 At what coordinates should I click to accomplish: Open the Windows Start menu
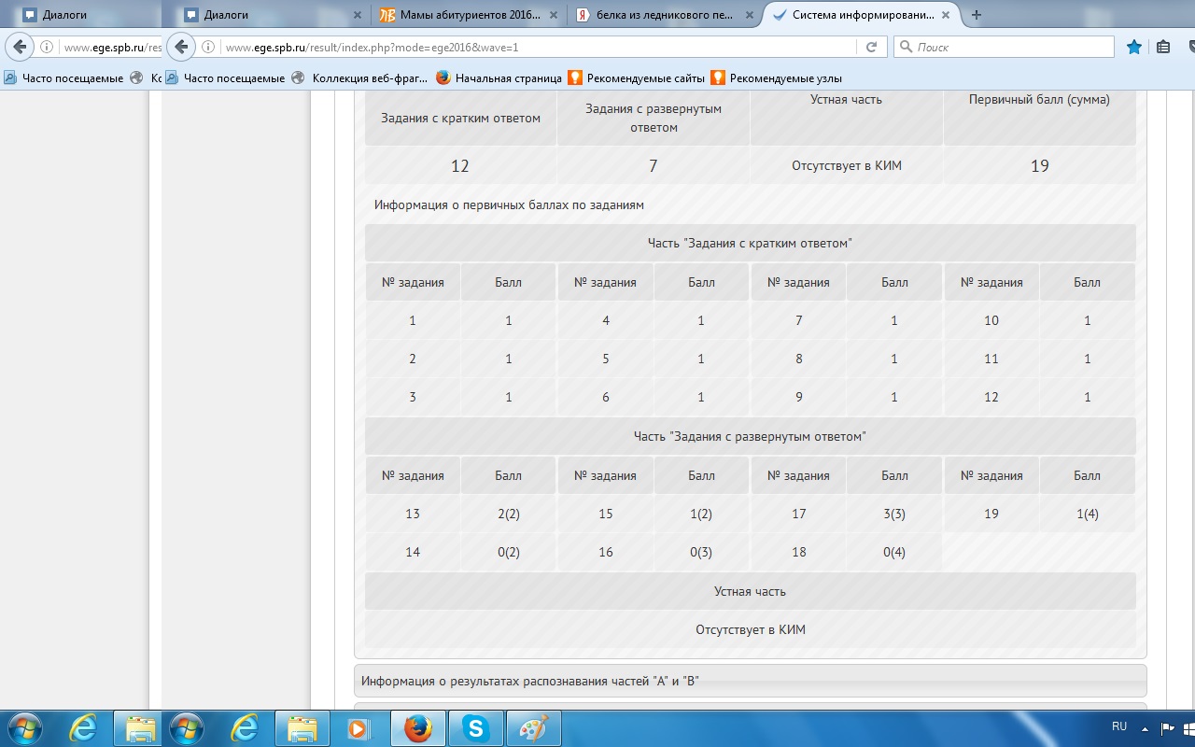[187, 727]
